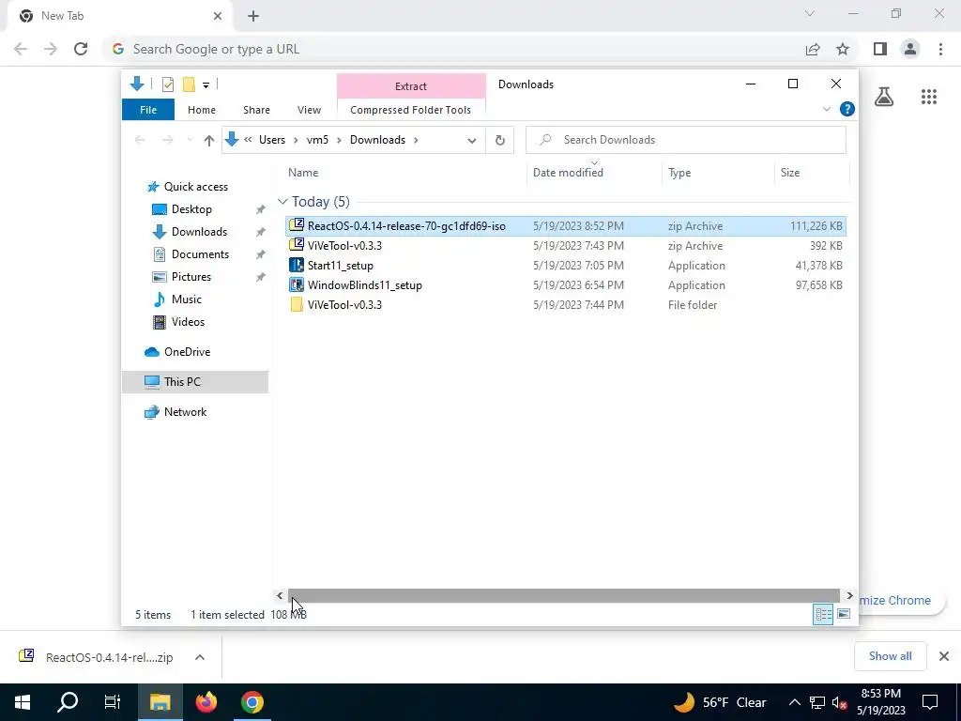The height and width of the screenshot is (721, 961).
Task: Open recent locations dropdown beside navigation arrows
Action: pos(190,141)
